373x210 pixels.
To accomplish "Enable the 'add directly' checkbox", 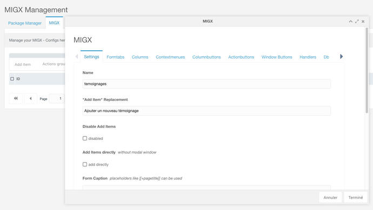I will (x=85, y=165).
